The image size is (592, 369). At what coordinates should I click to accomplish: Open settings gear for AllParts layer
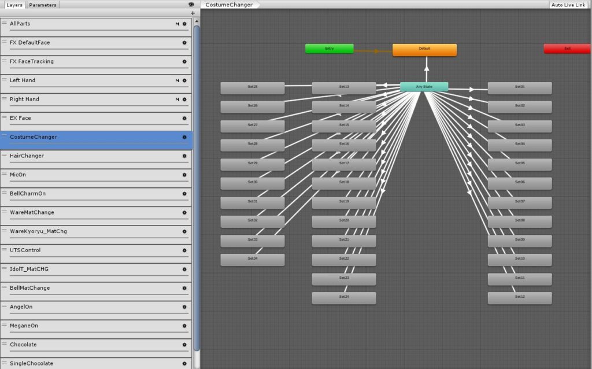(x=184, y=24)
